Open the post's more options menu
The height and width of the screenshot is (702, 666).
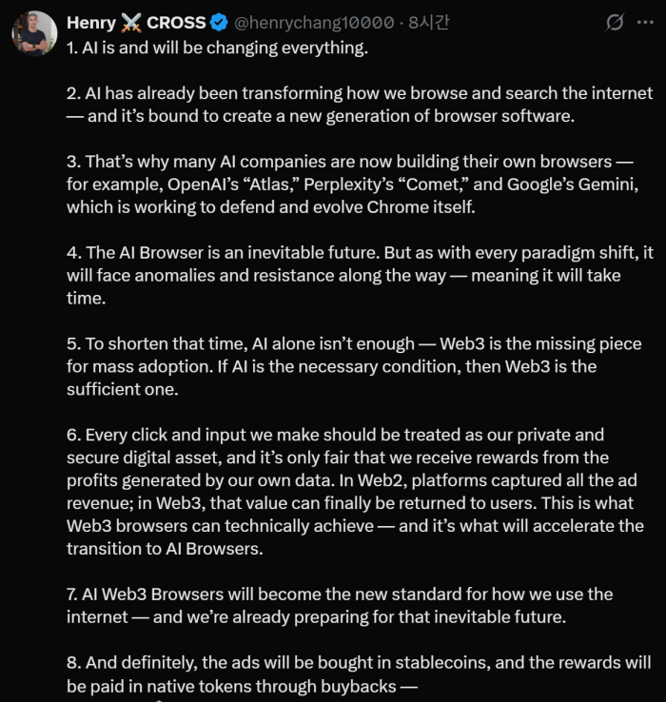click(644, 22)
